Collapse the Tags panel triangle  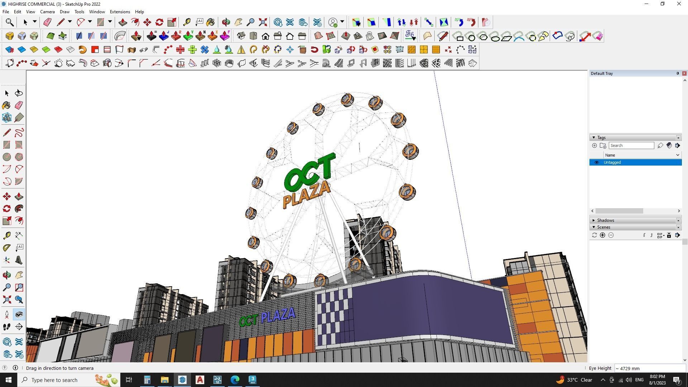(x=594, y=138)
